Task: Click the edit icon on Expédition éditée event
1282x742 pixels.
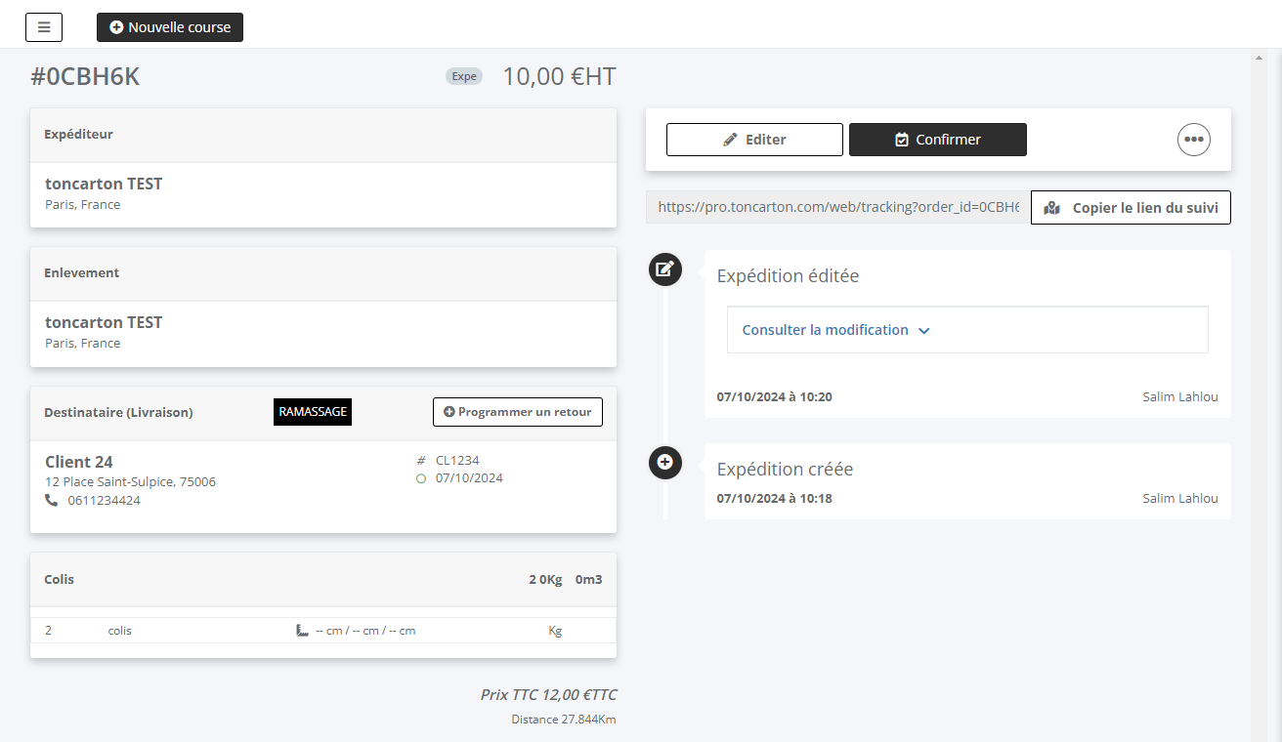Action: pyautogui.click(x=665, y=269)
